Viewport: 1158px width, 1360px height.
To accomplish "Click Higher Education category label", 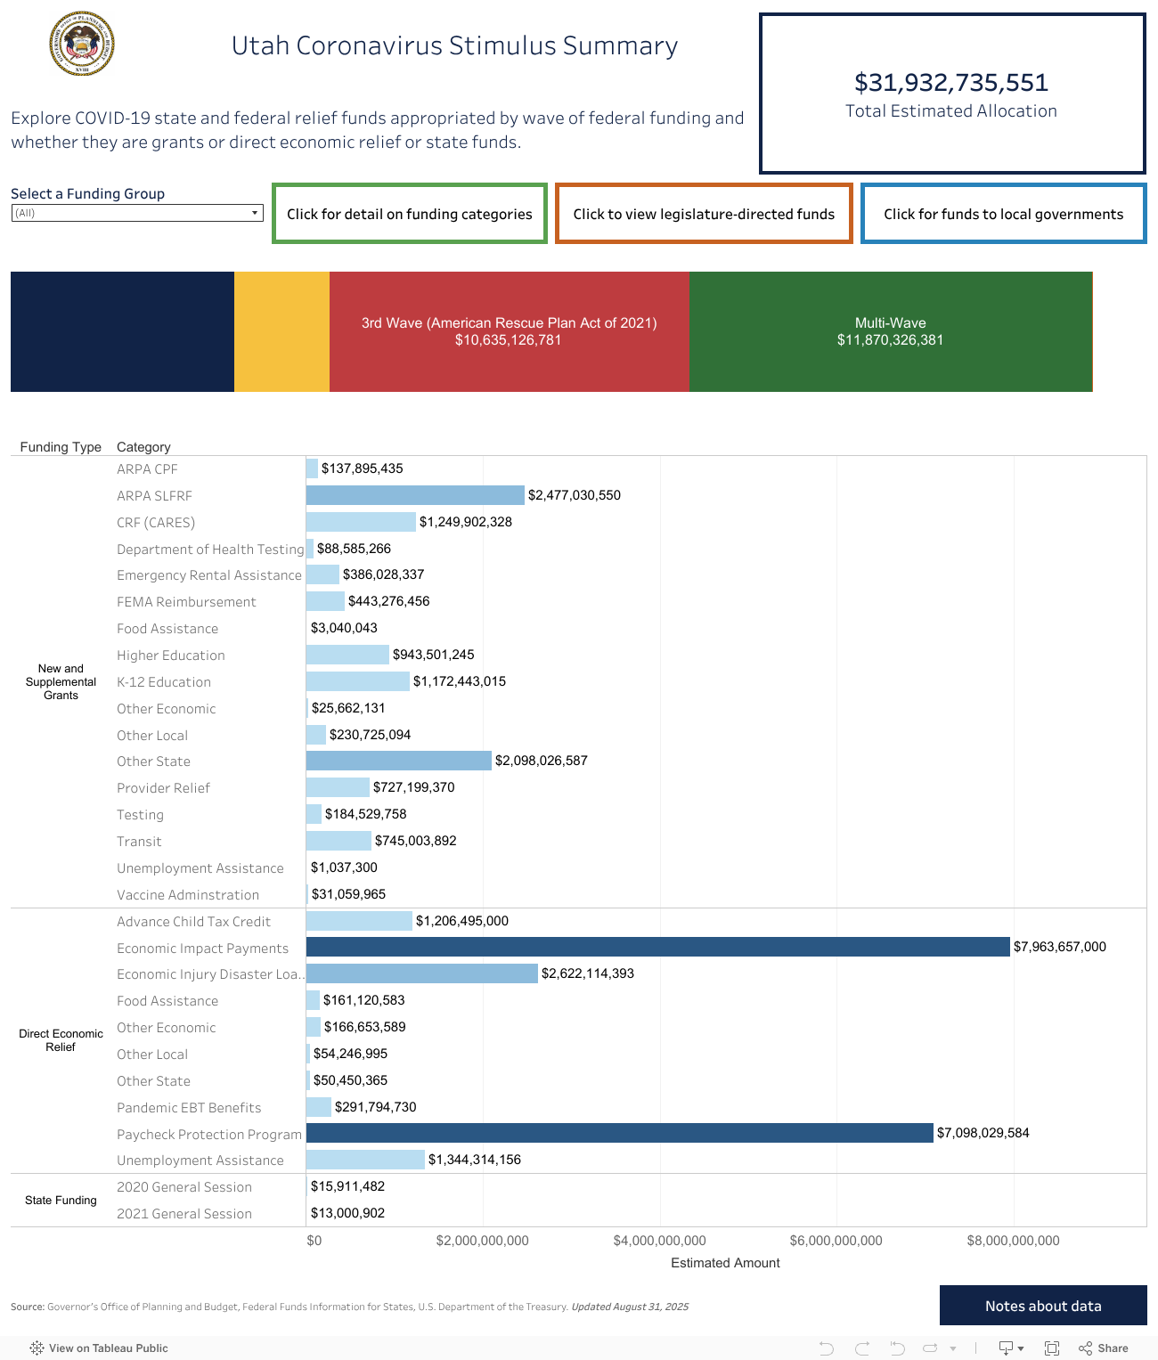I will (171, 656).
